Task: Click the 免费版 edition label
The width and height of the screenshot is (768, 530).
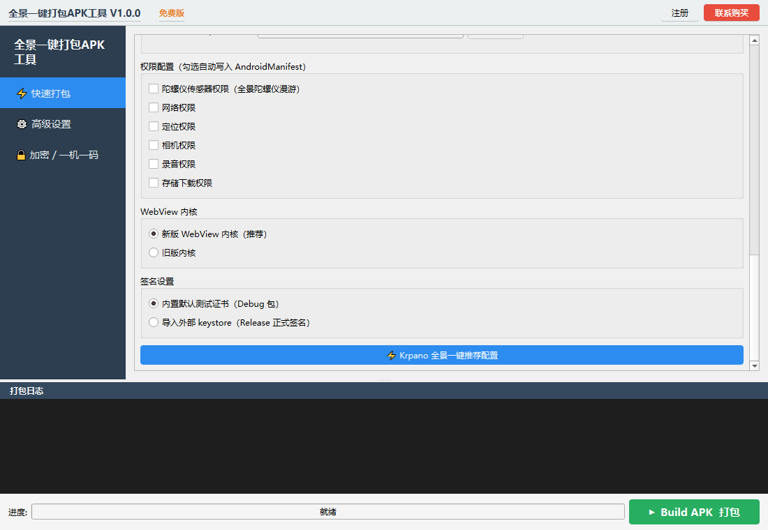Action: tap(172, 13)
